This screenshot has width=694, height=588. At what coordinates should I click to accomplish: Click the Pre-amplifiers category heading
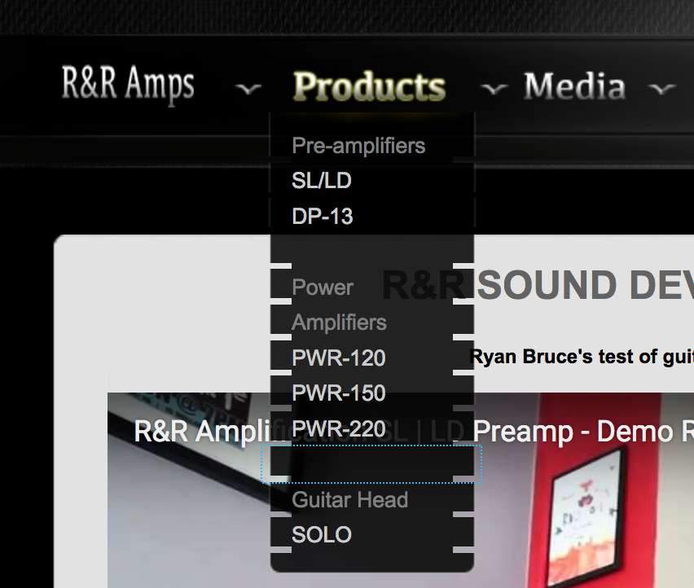pos(358,146)
